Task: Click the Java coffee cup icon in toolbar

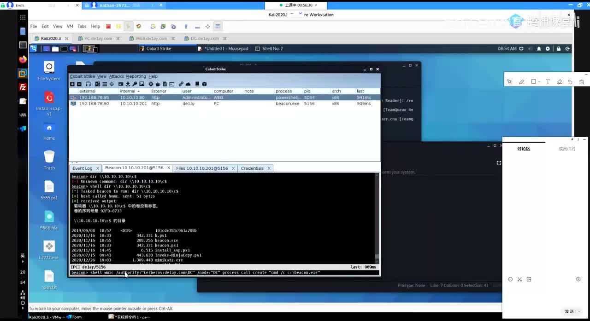Action: point(158,84)
